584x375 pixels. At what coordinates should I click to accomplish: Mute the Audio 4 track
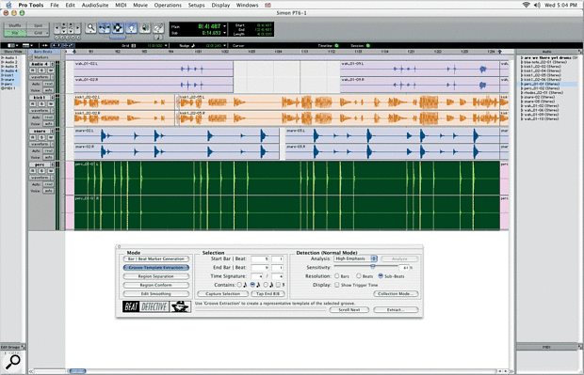(50, 70)
